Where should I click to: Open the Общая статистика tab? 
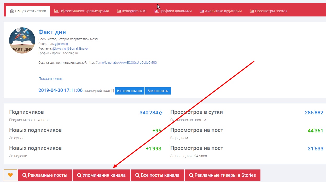[x=28, y=11]
